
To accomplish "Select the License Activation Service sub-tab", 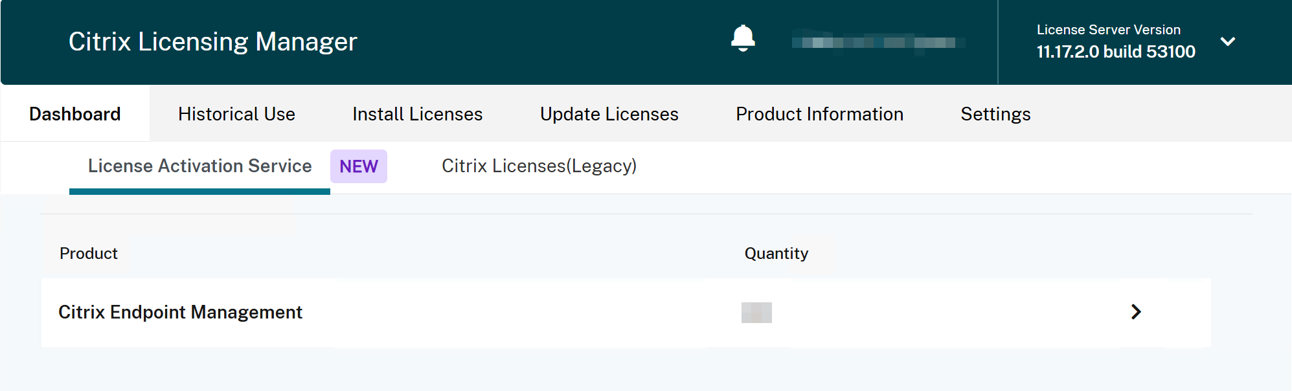I will pyautogui.click(x=199, y=166).
